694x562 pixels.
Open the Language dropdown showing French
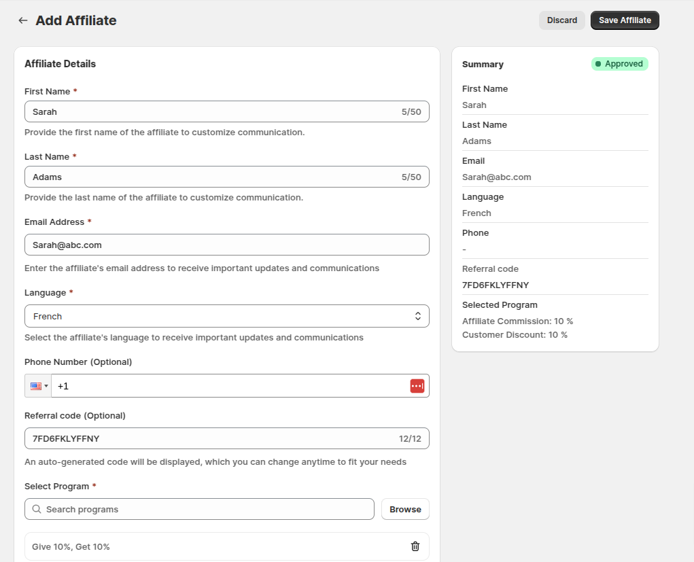226,316
